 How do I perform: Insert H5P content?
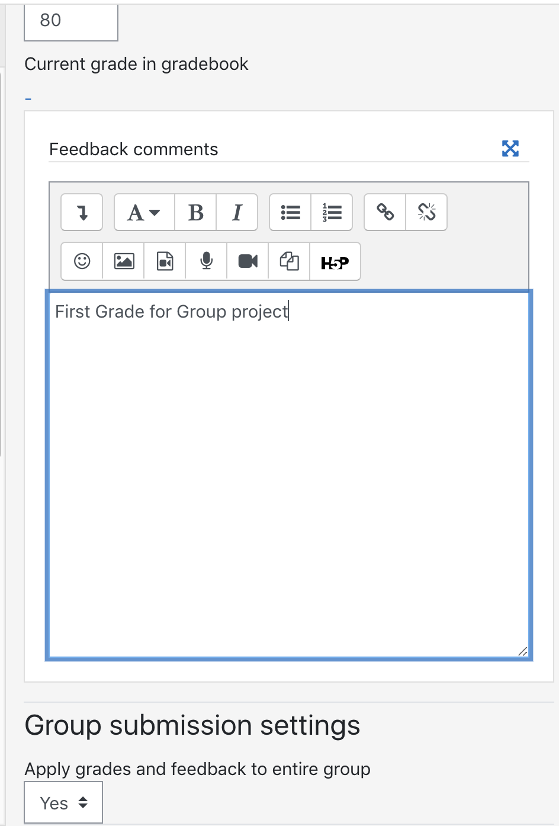pyautogui.click(x=335, y=261)
